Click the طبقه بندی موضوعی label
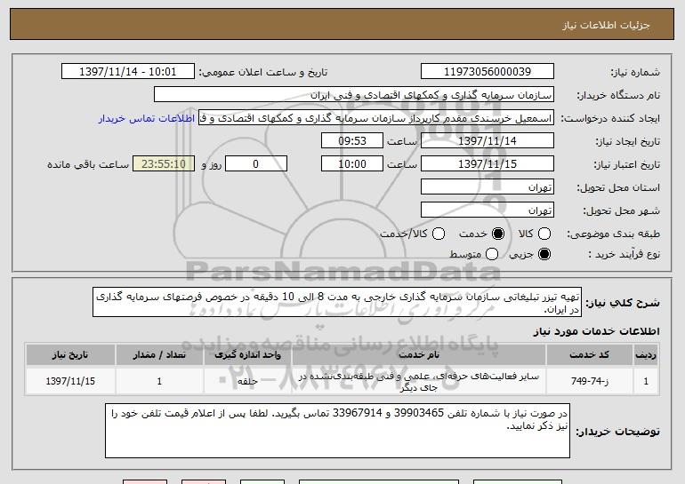The height and width of the screenshot is (484, 685). [x=613, y=234]
